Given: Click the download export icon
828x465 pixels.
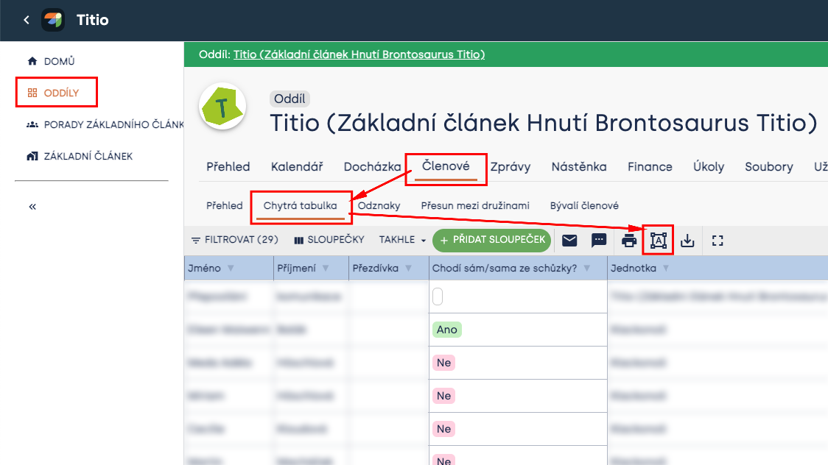Looking at the screenshot, I should pyautogui.click(x=687, y=241).
